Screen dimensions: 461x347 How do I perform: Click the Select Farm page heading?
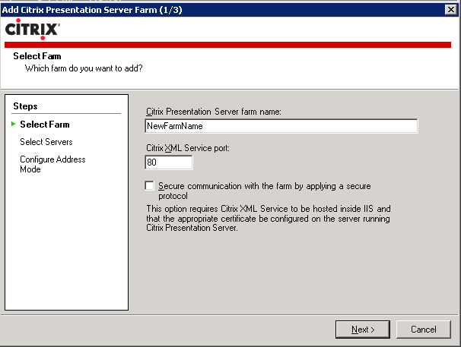37,56
